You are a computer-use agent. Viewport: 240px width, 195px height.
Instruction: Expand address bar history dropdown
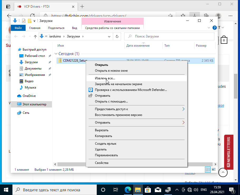(109, 36)
